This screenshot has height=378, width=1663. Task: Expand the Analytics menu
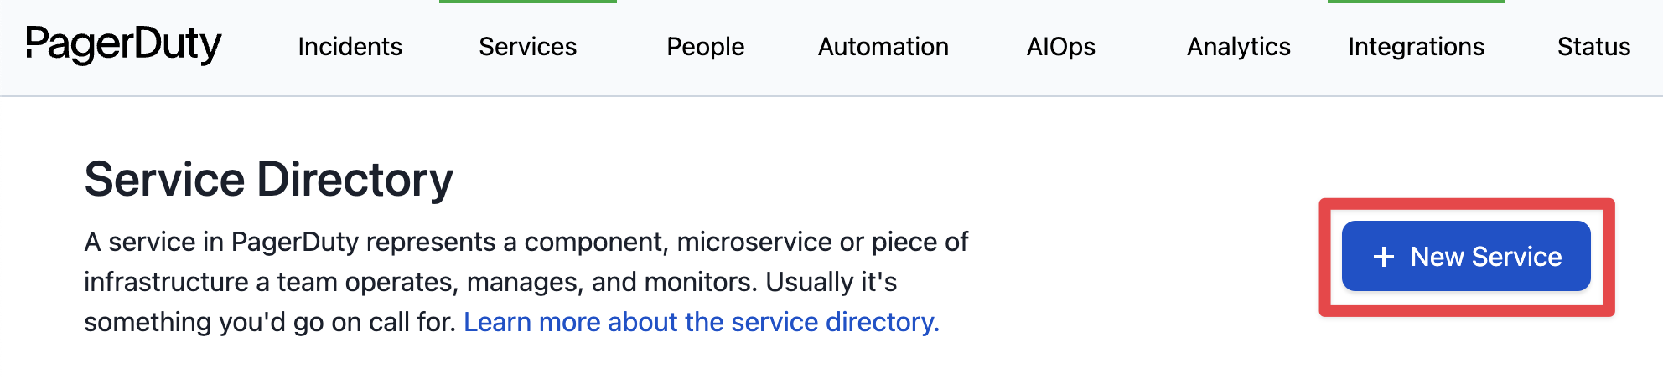click(1238, 47)
